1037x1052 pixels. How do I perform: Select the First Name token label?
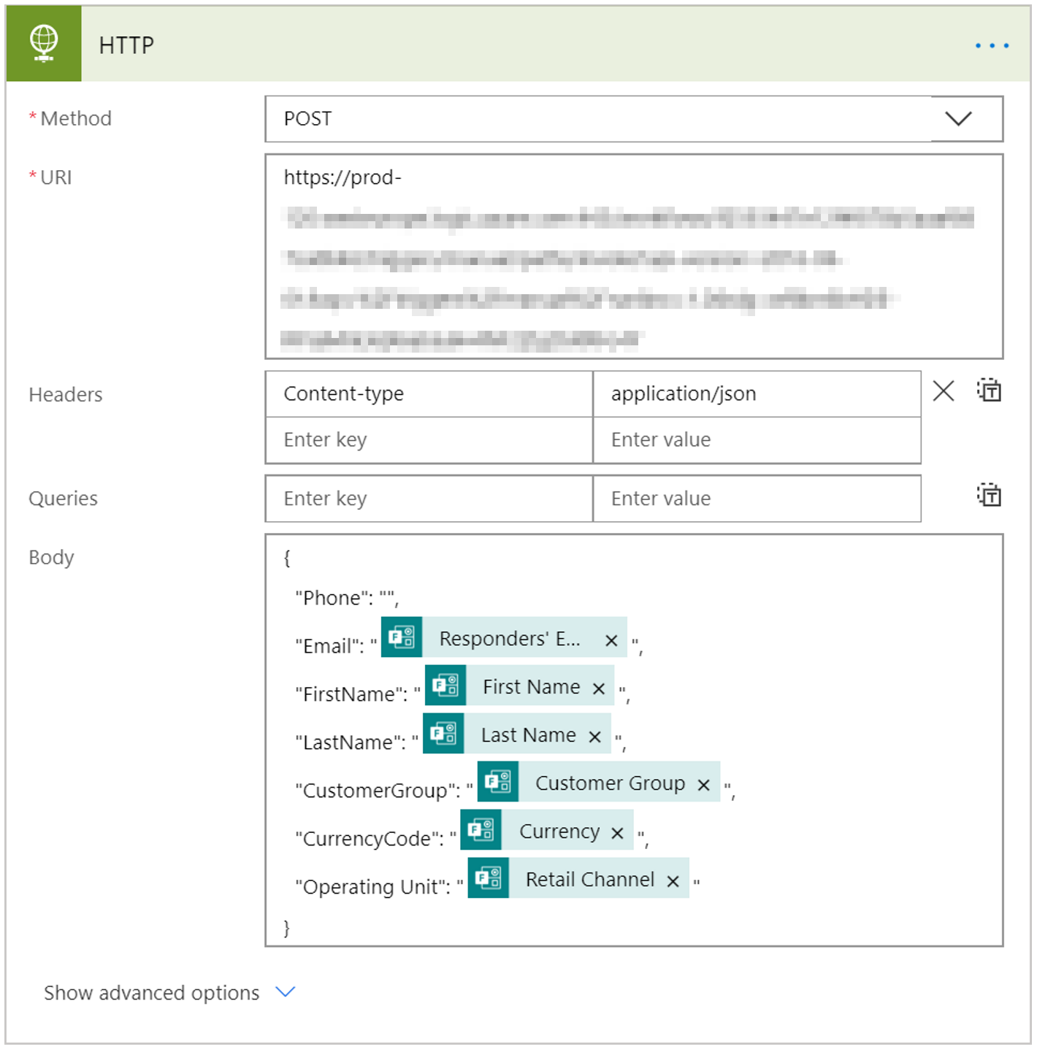click(531, 687)
